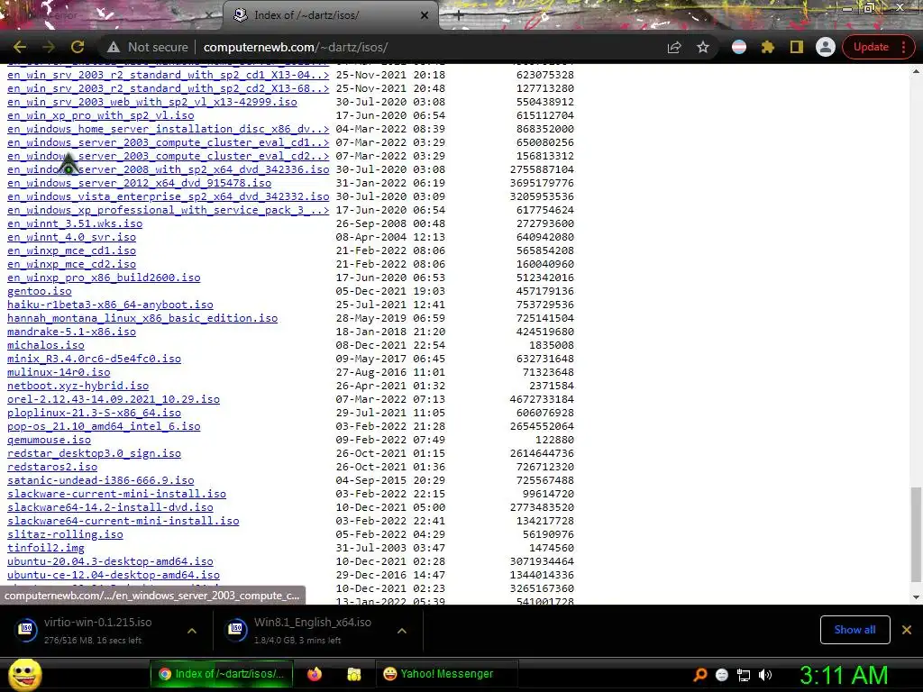Screen dimensions: 923x692
Task: Open the Extensions puzzle-piece icon
Action: click(768, 47)
